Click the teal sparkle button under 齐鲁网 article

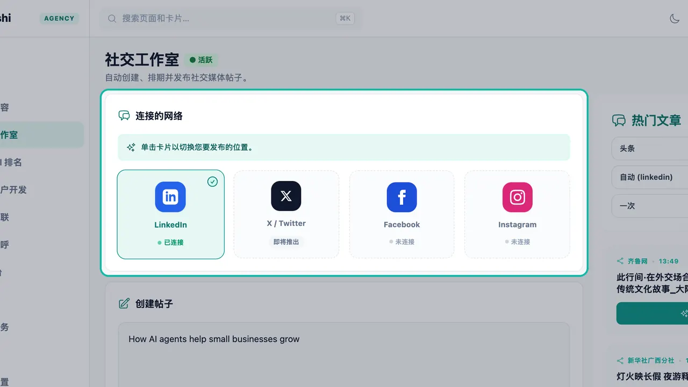coord(652,313)
